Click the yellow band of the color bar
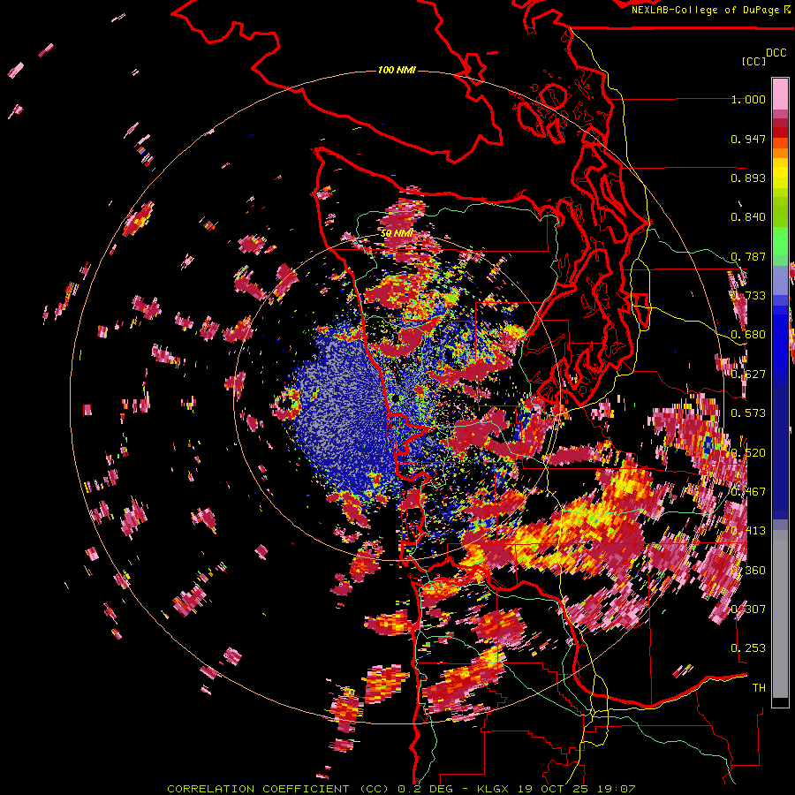Image resolution: width=795 pixels, height=795 pixels. 780,174
